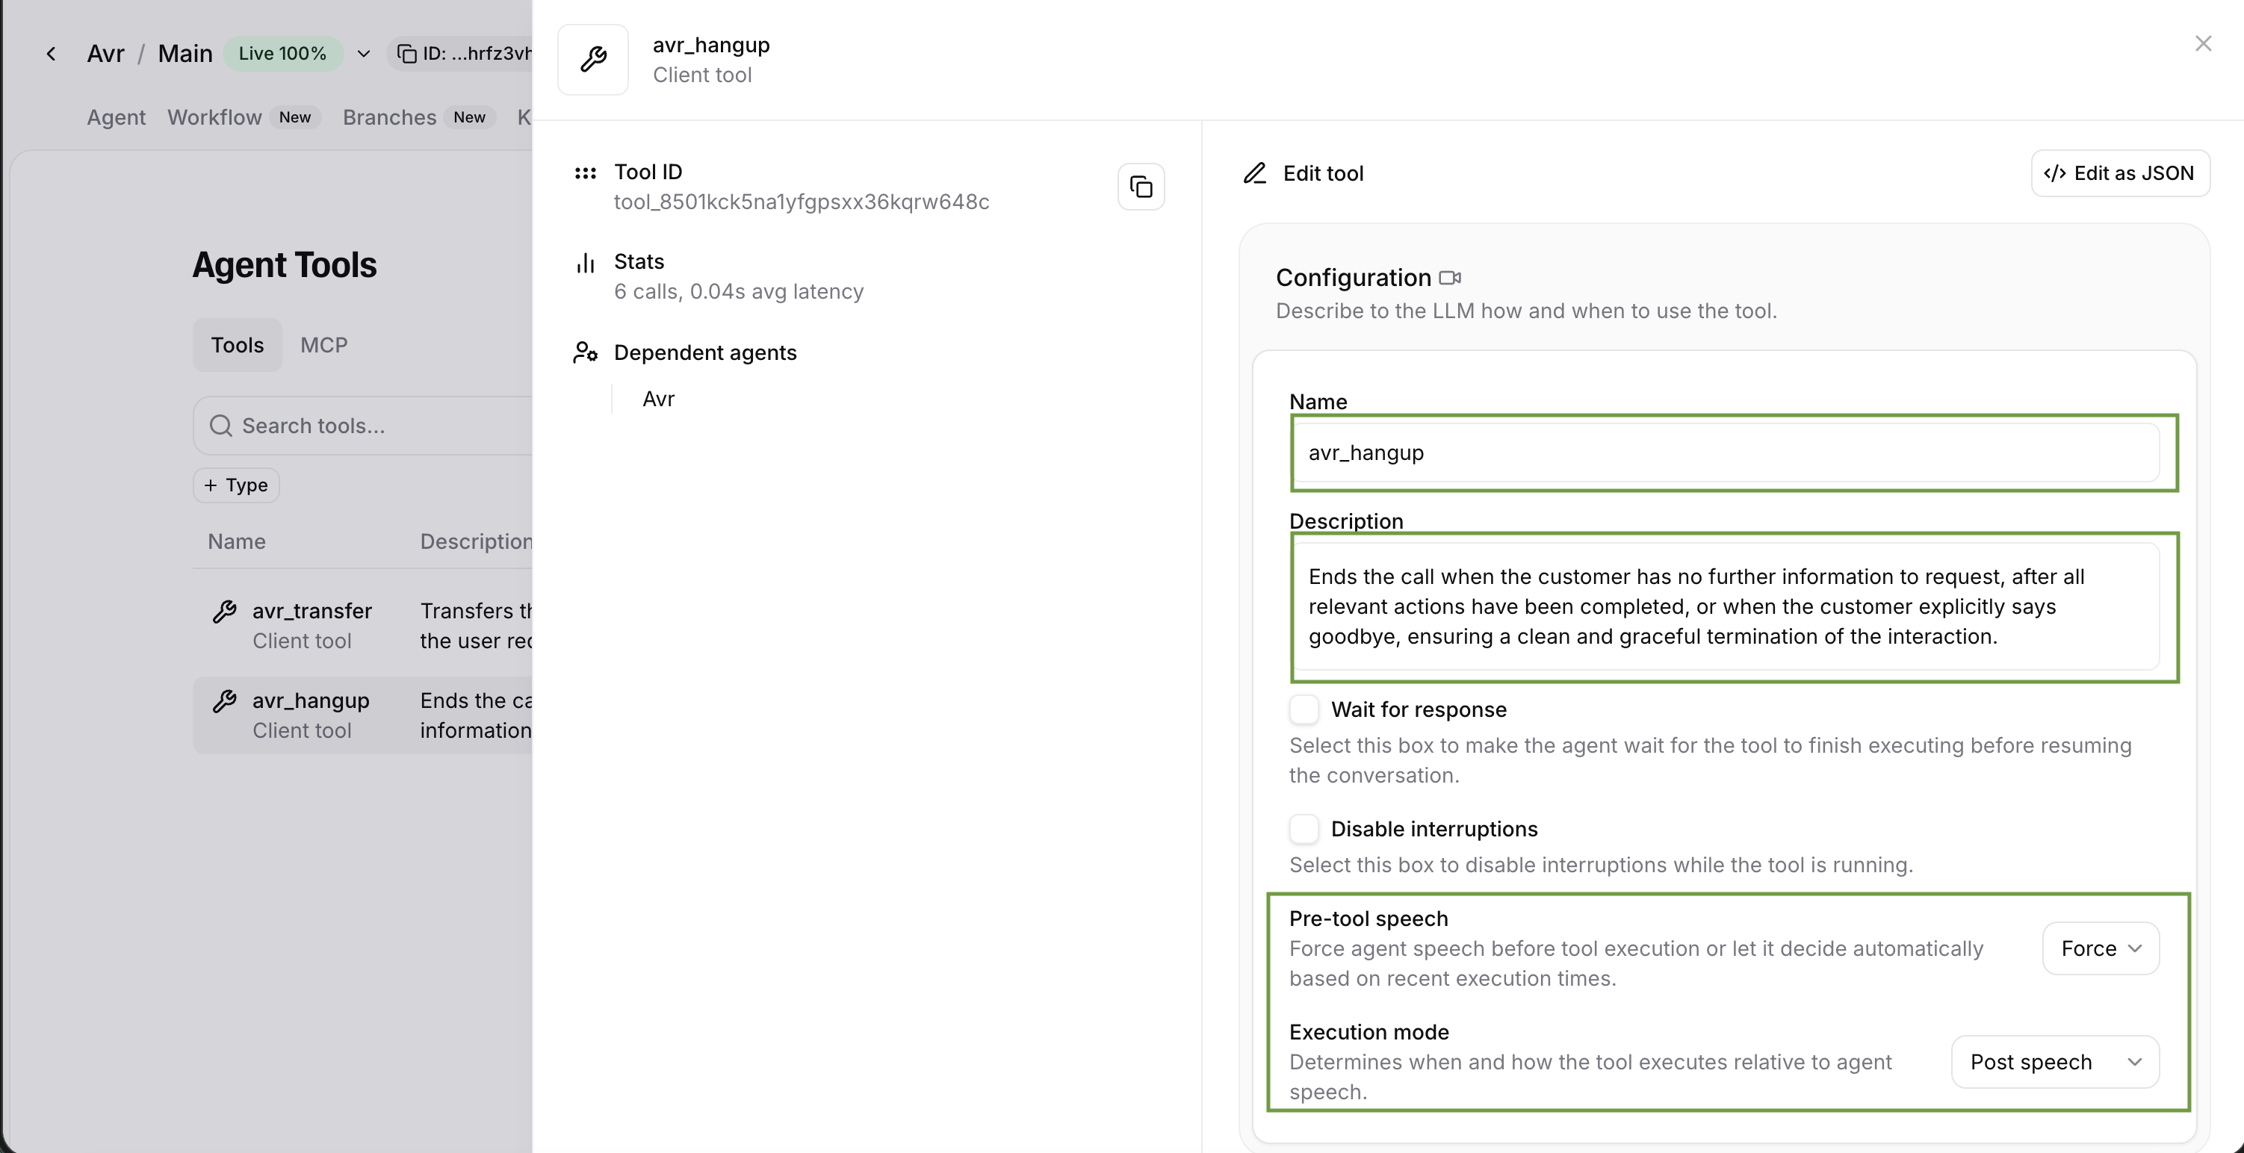Click the copy icon before agent ID
The image size is (2244, 1153).
point(407,54)
